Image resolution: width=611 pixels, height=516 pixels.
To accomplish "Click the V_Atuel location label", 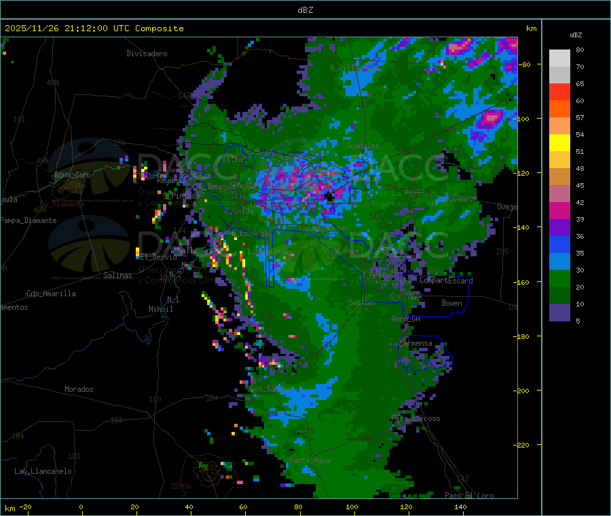I will click(349, 251).
